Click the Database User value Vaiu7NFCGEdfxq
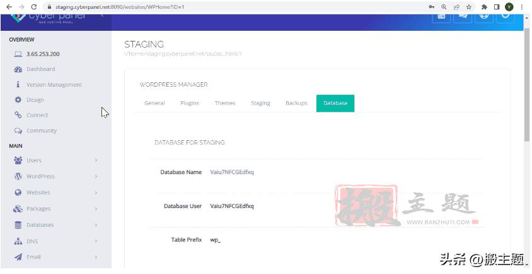Screen dimensions: 532x274 click(232, 206)
